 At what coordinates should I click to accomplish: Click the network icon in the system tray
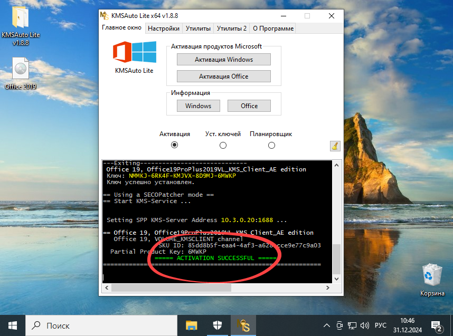click(x=351, y=325)
